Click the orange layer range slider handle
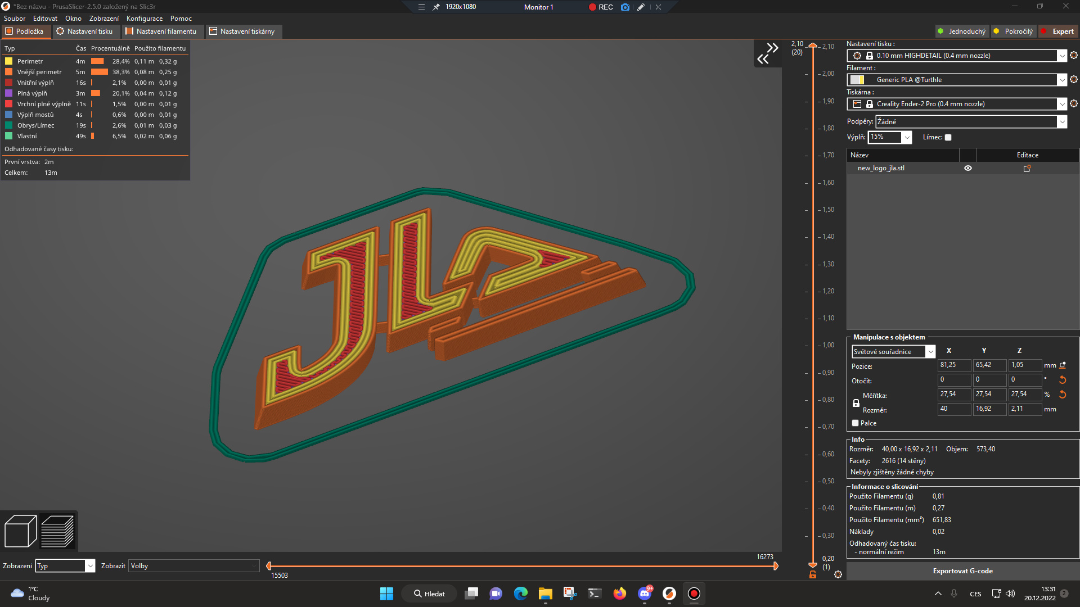 tap(812, 46)
